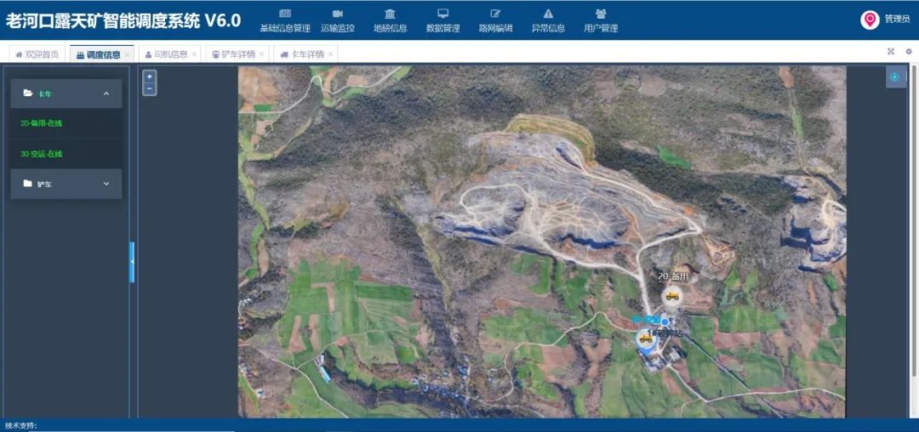Click the 地磅信息 weighbridge icon
The width and height of the screenshot is (919, 432).
(390, 20)
